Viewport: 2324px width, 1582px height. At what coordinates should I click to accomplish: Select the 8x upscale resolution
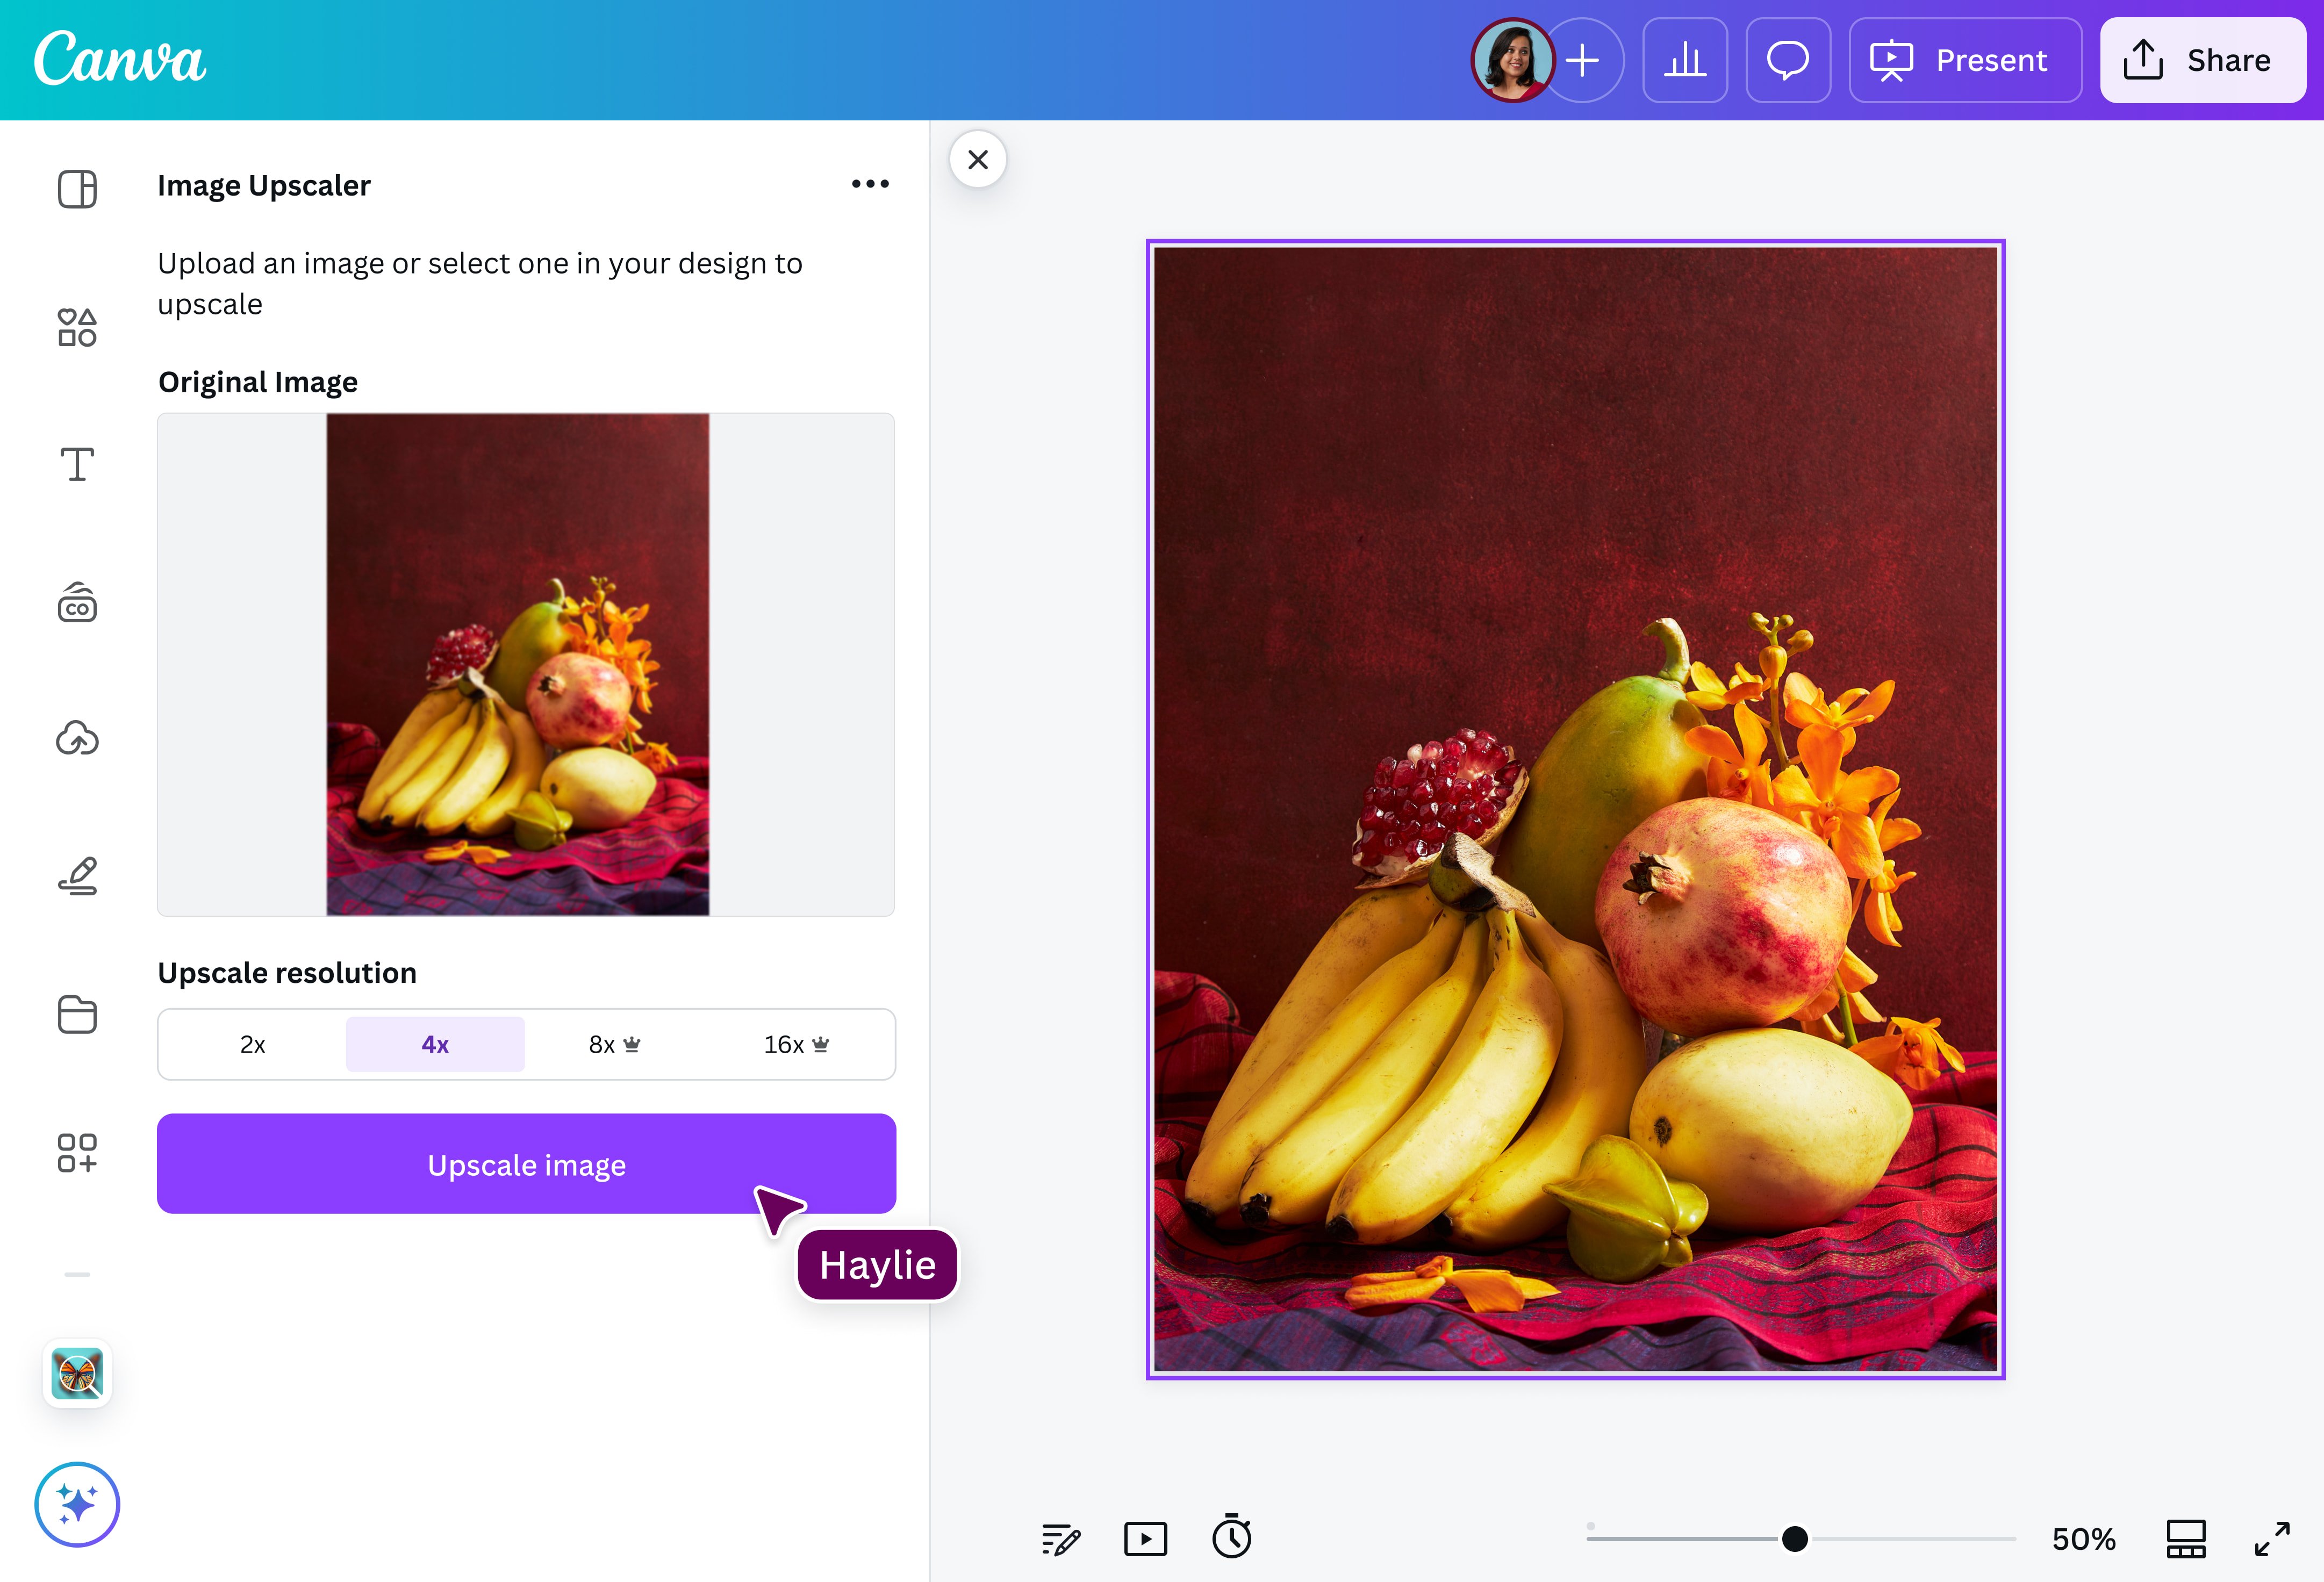coord(612,1044)
